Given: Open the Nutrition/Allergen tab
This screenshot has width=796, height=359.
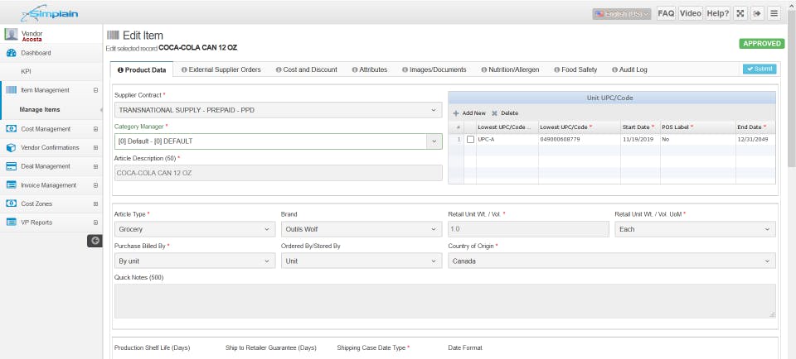Looking at the screenshot, I should pos(509,69).
